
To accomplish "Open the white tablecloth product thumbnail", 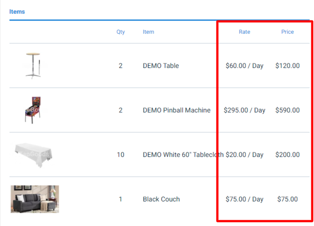I will 33,155.
